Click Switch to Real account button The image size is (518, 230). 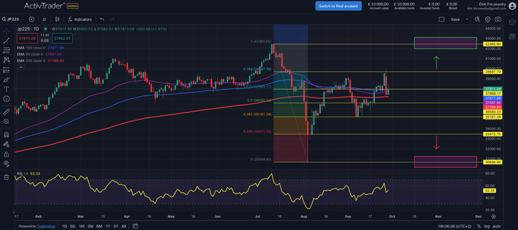pyautogui.click(x=338, y=6)
